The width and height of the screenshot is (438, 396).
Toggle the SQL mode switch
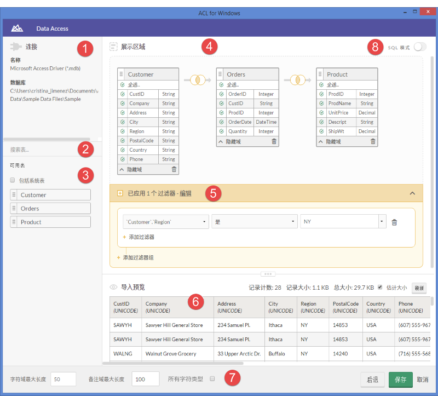coord(419,47)
